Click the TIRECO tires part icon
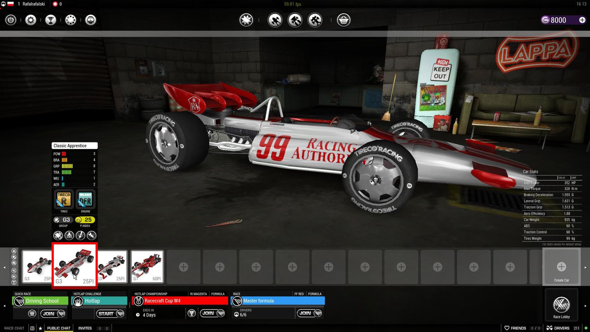Screen dimensions: 590x332 click(64, 199)
